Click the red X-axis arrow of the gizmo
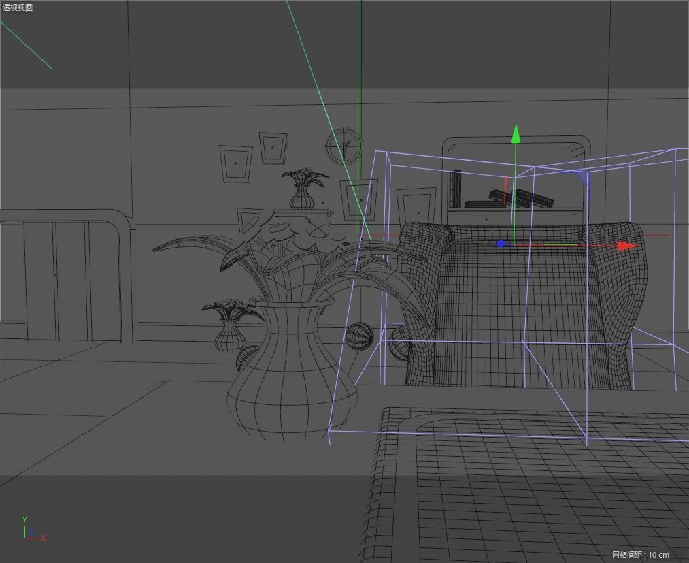This screenshot has height=563, width=689. pyautogui.click(x=628, y=246)
